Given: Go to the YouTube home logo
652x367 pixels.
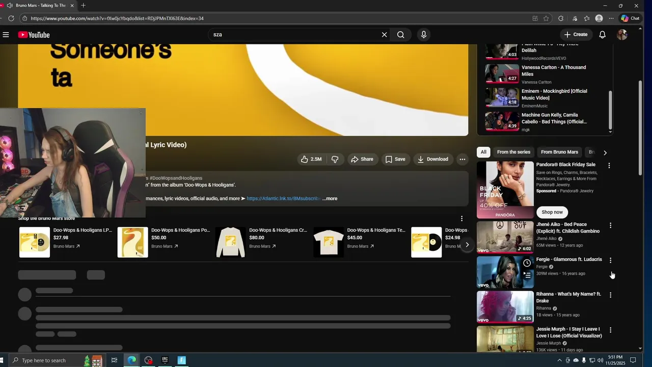Looking at the screenshot, I should (34, 35).
